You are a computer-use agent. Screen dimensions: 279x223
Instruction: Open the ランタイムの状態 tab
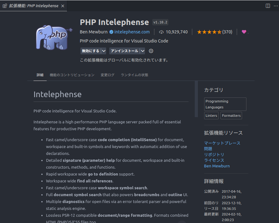pyautogui.click(x=135, y=75)
